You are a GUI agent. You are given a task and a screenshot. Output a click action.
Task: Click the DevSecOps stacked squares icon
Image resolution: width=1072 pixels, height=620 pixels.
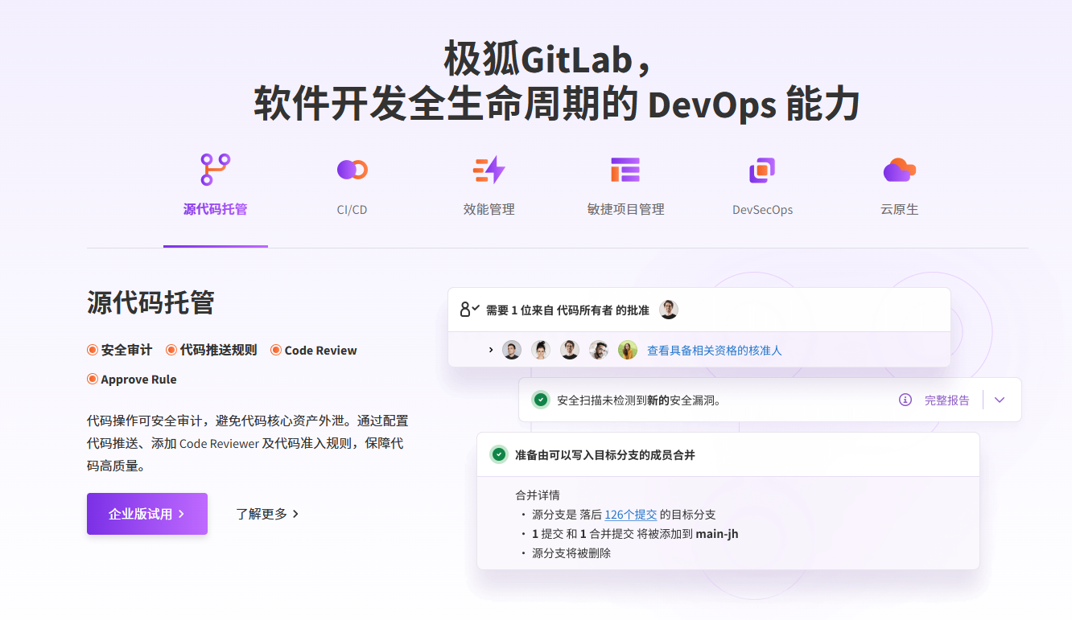click(762, 170)
